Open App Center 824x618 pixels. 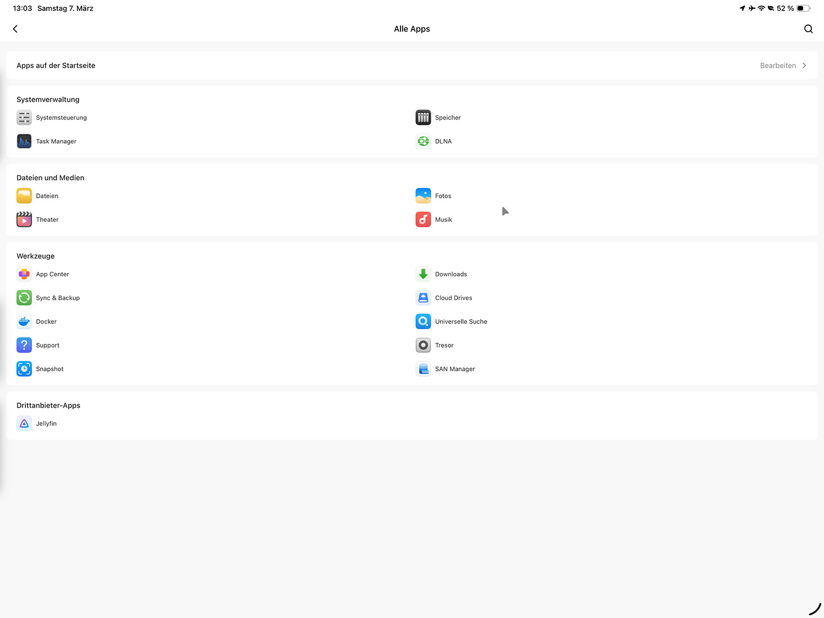point(24,274)
